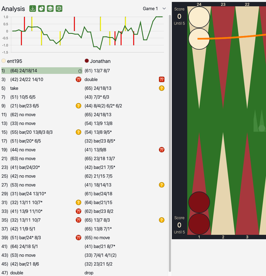Click blunder icon beside (41) 13/9/8
This screenshot has width=266, height=276.
point(162,150)
